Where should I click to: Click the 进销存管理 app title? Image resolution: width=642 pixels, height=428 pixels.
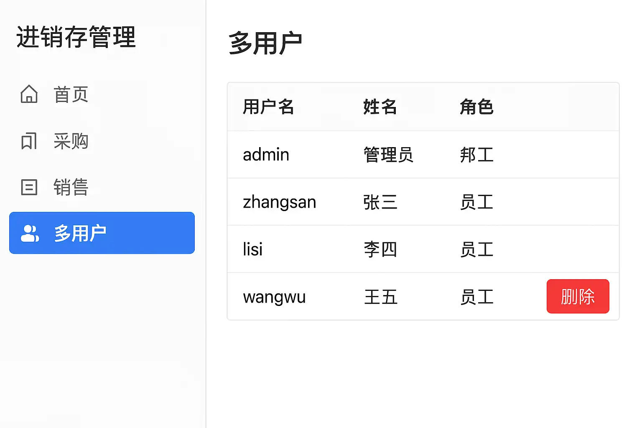(x=76, y=37)
